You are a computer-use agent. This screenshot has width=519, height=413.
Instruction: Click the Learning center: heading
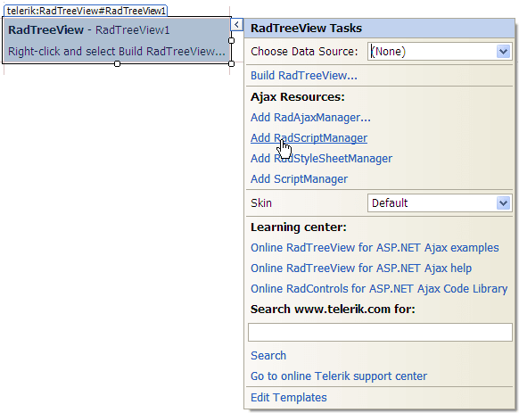tap(298, 227)
